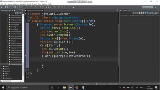Select the test.java file
The height and width of the screenshot is (90, 160).
pos(13,41)
